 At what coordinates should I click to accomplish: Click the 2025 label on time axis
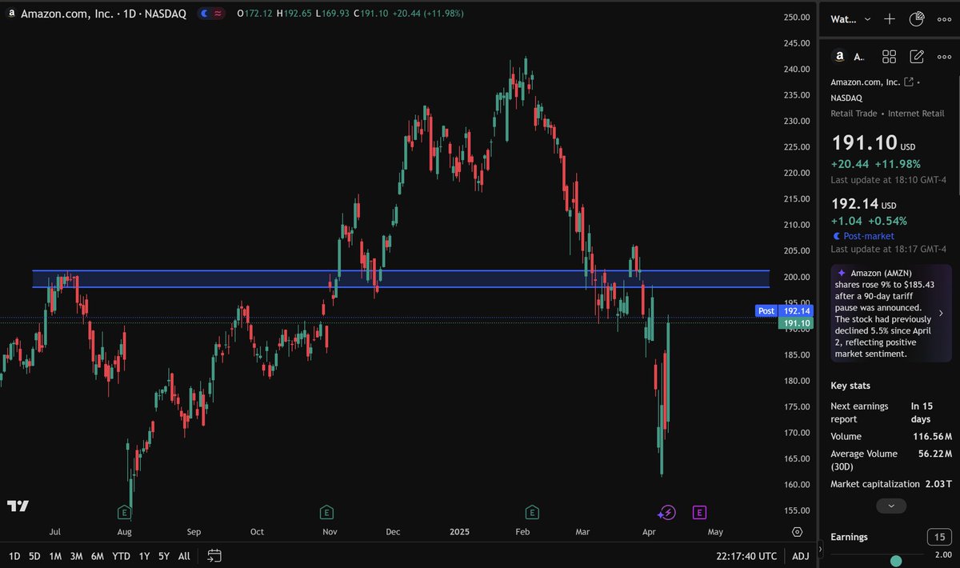pos(460,531)
